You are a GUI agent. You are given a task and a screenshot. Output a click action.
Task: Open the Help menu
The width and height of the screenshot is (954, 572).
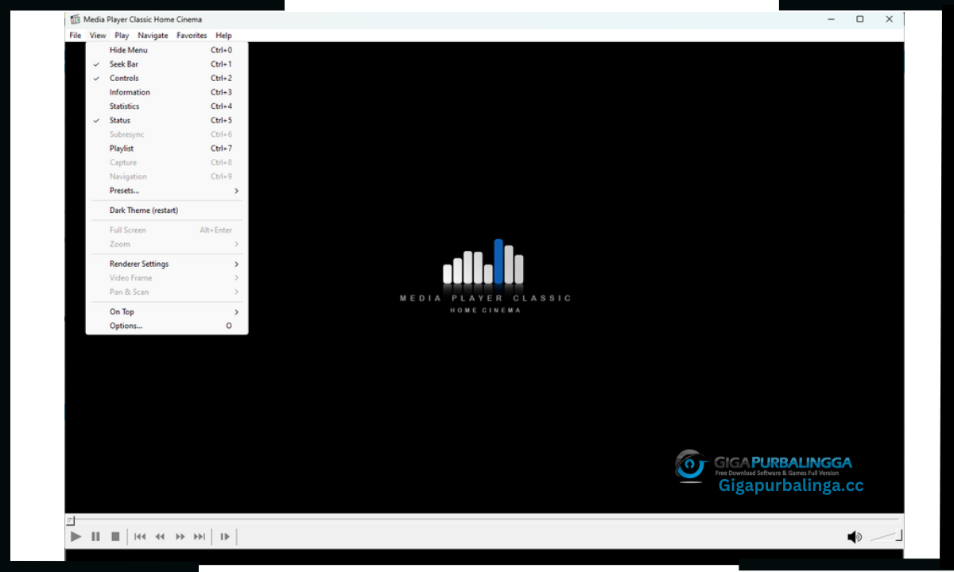pos(223,36)
